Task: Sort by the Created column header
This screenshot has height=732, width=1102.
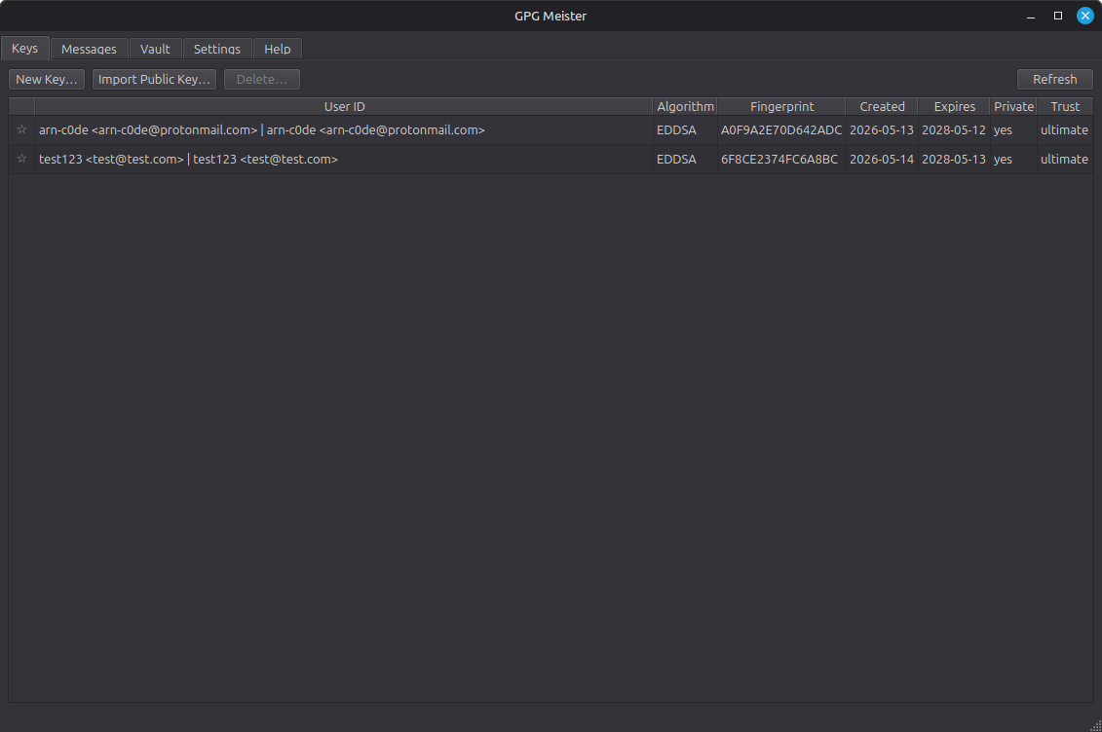Action: click(882, 107)
